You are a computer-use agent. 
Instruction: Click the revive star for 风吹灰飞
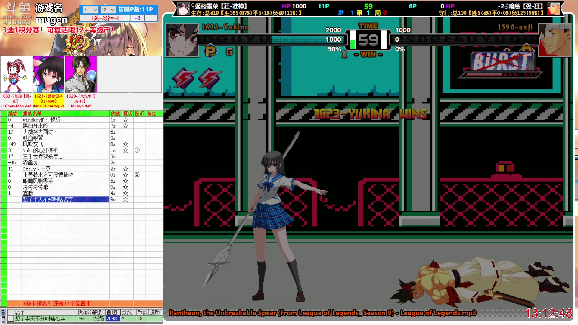click(126, 144)
